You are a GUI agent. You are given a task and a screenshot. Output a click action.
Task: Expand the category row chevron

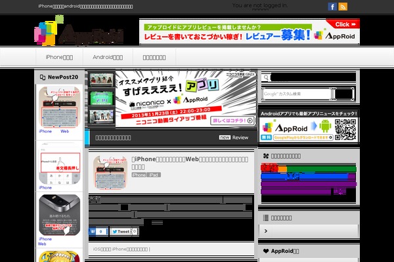[x=266, y=231]
